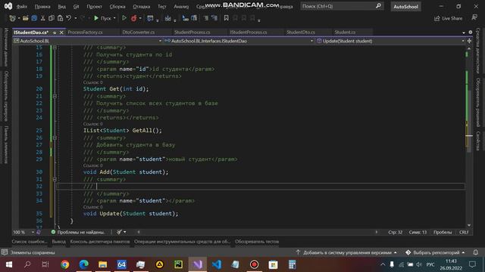Switch to the ProcessFactory.cs tab

coord(86,32)
